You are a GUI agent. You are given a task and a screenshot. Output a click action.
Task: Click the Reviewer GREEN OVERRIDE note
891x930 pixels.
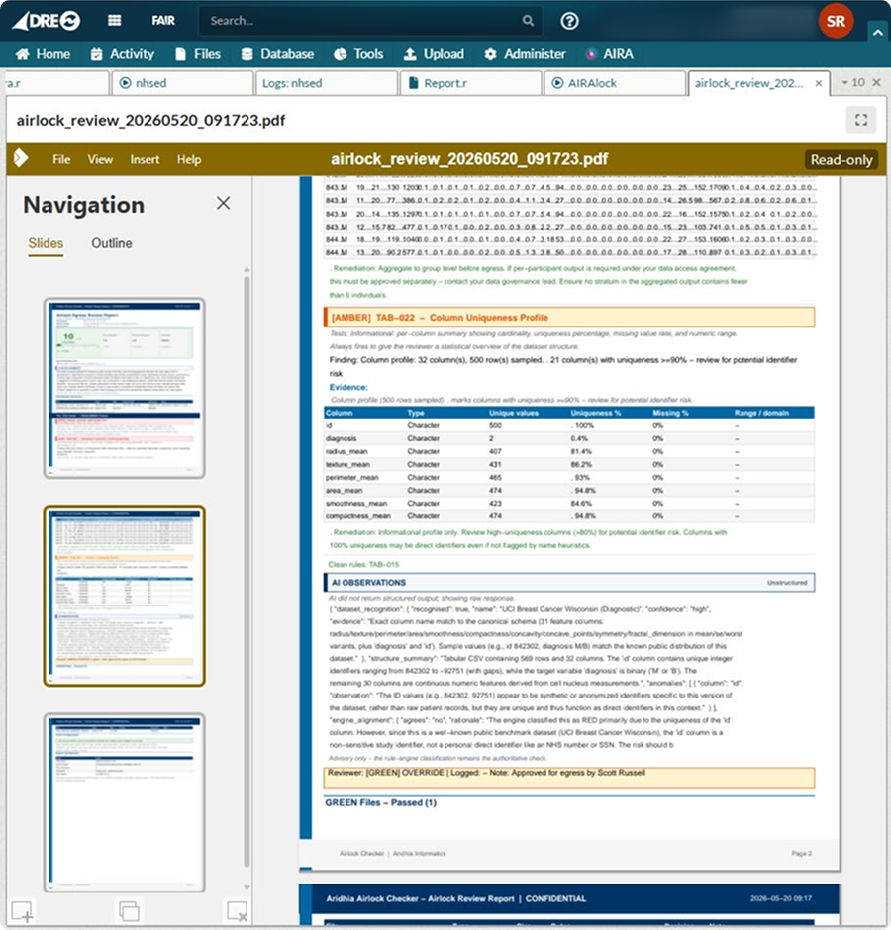569,778
